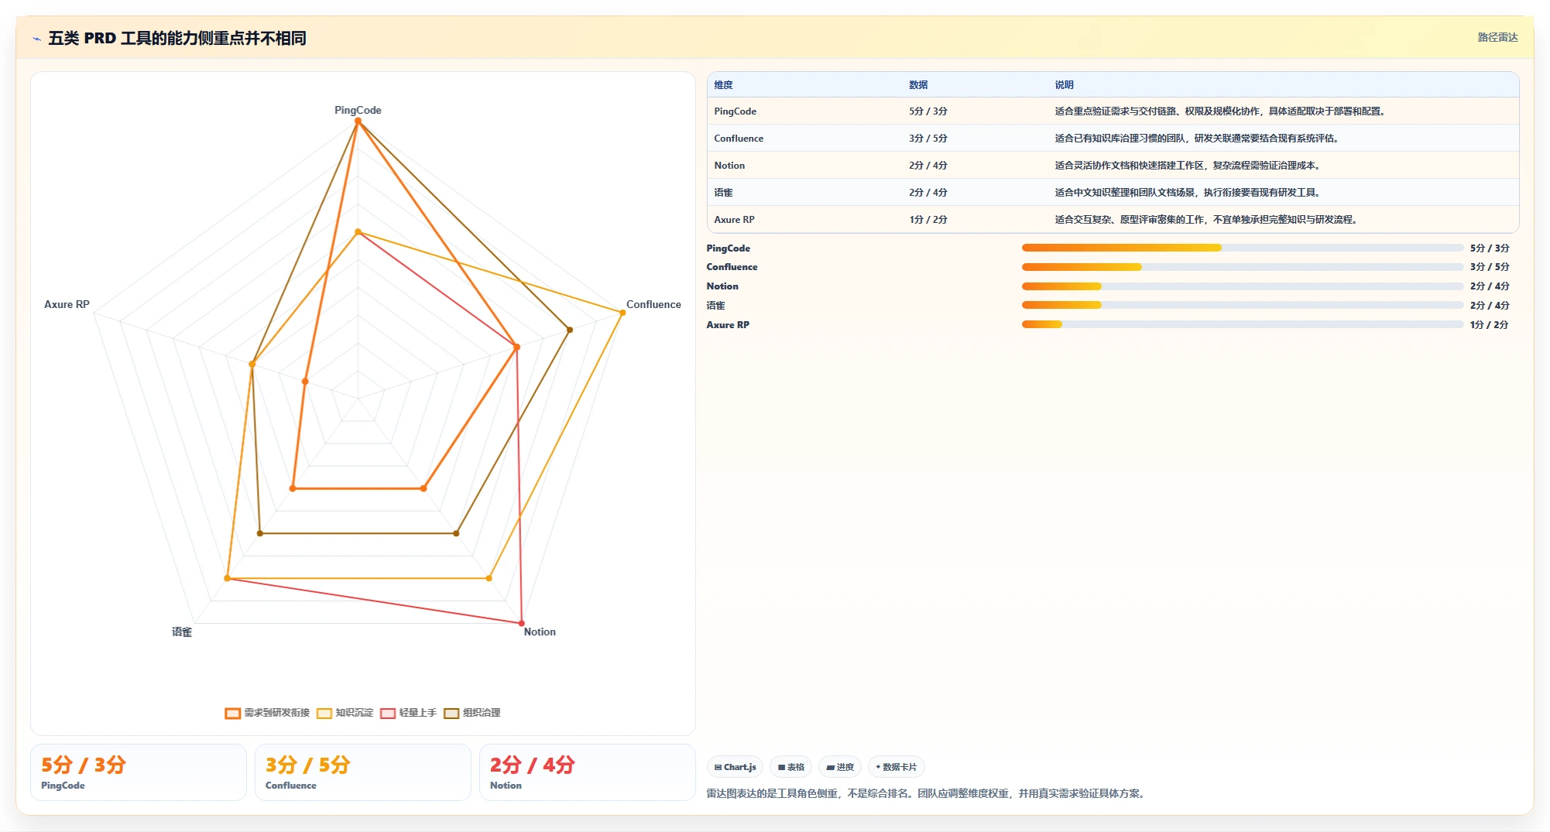Click the Axure RP description starting 适合交互复杂

tap(1206, 220)
